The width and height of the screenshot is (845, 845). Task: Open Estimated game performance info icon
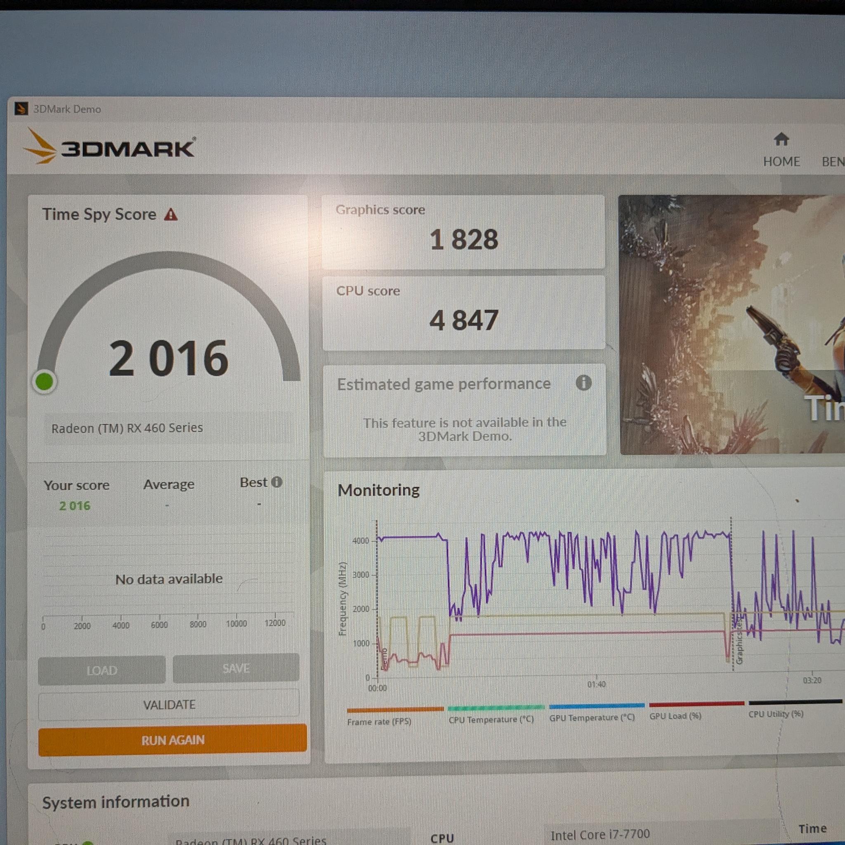coord(583,383)
